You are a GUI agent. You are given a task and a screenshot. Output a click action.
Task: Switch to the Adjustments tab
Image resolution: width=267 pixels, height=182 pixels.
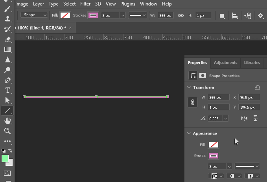225,63
